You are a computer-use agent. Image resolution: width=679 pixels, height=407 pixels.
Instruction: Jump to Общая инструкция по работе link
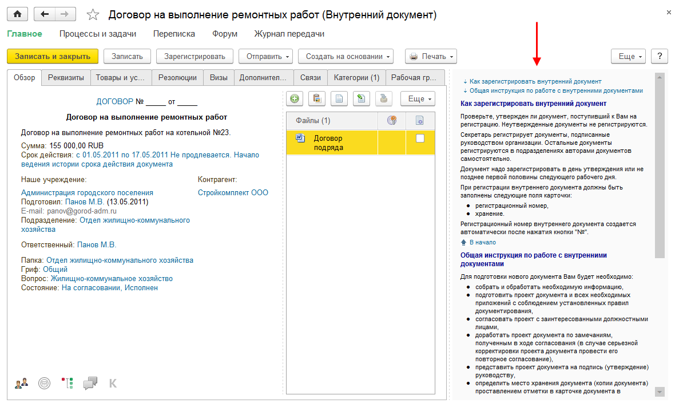point(556,90)
